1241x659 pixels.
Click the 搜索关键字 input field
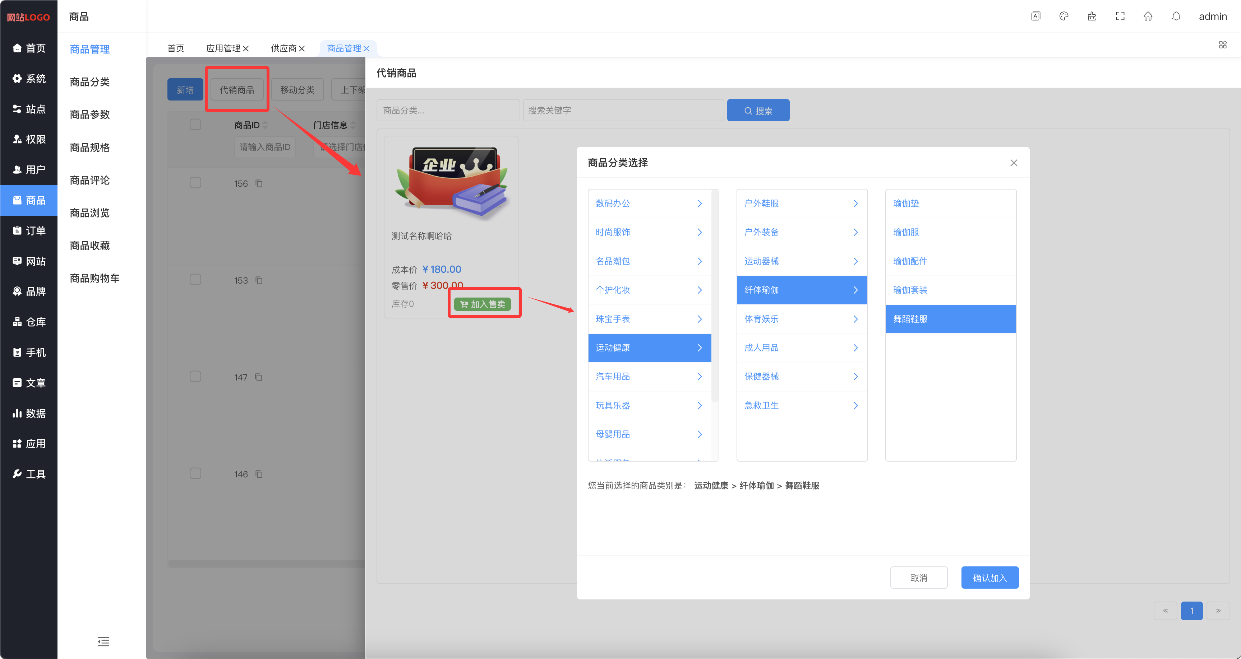[623, 110]
